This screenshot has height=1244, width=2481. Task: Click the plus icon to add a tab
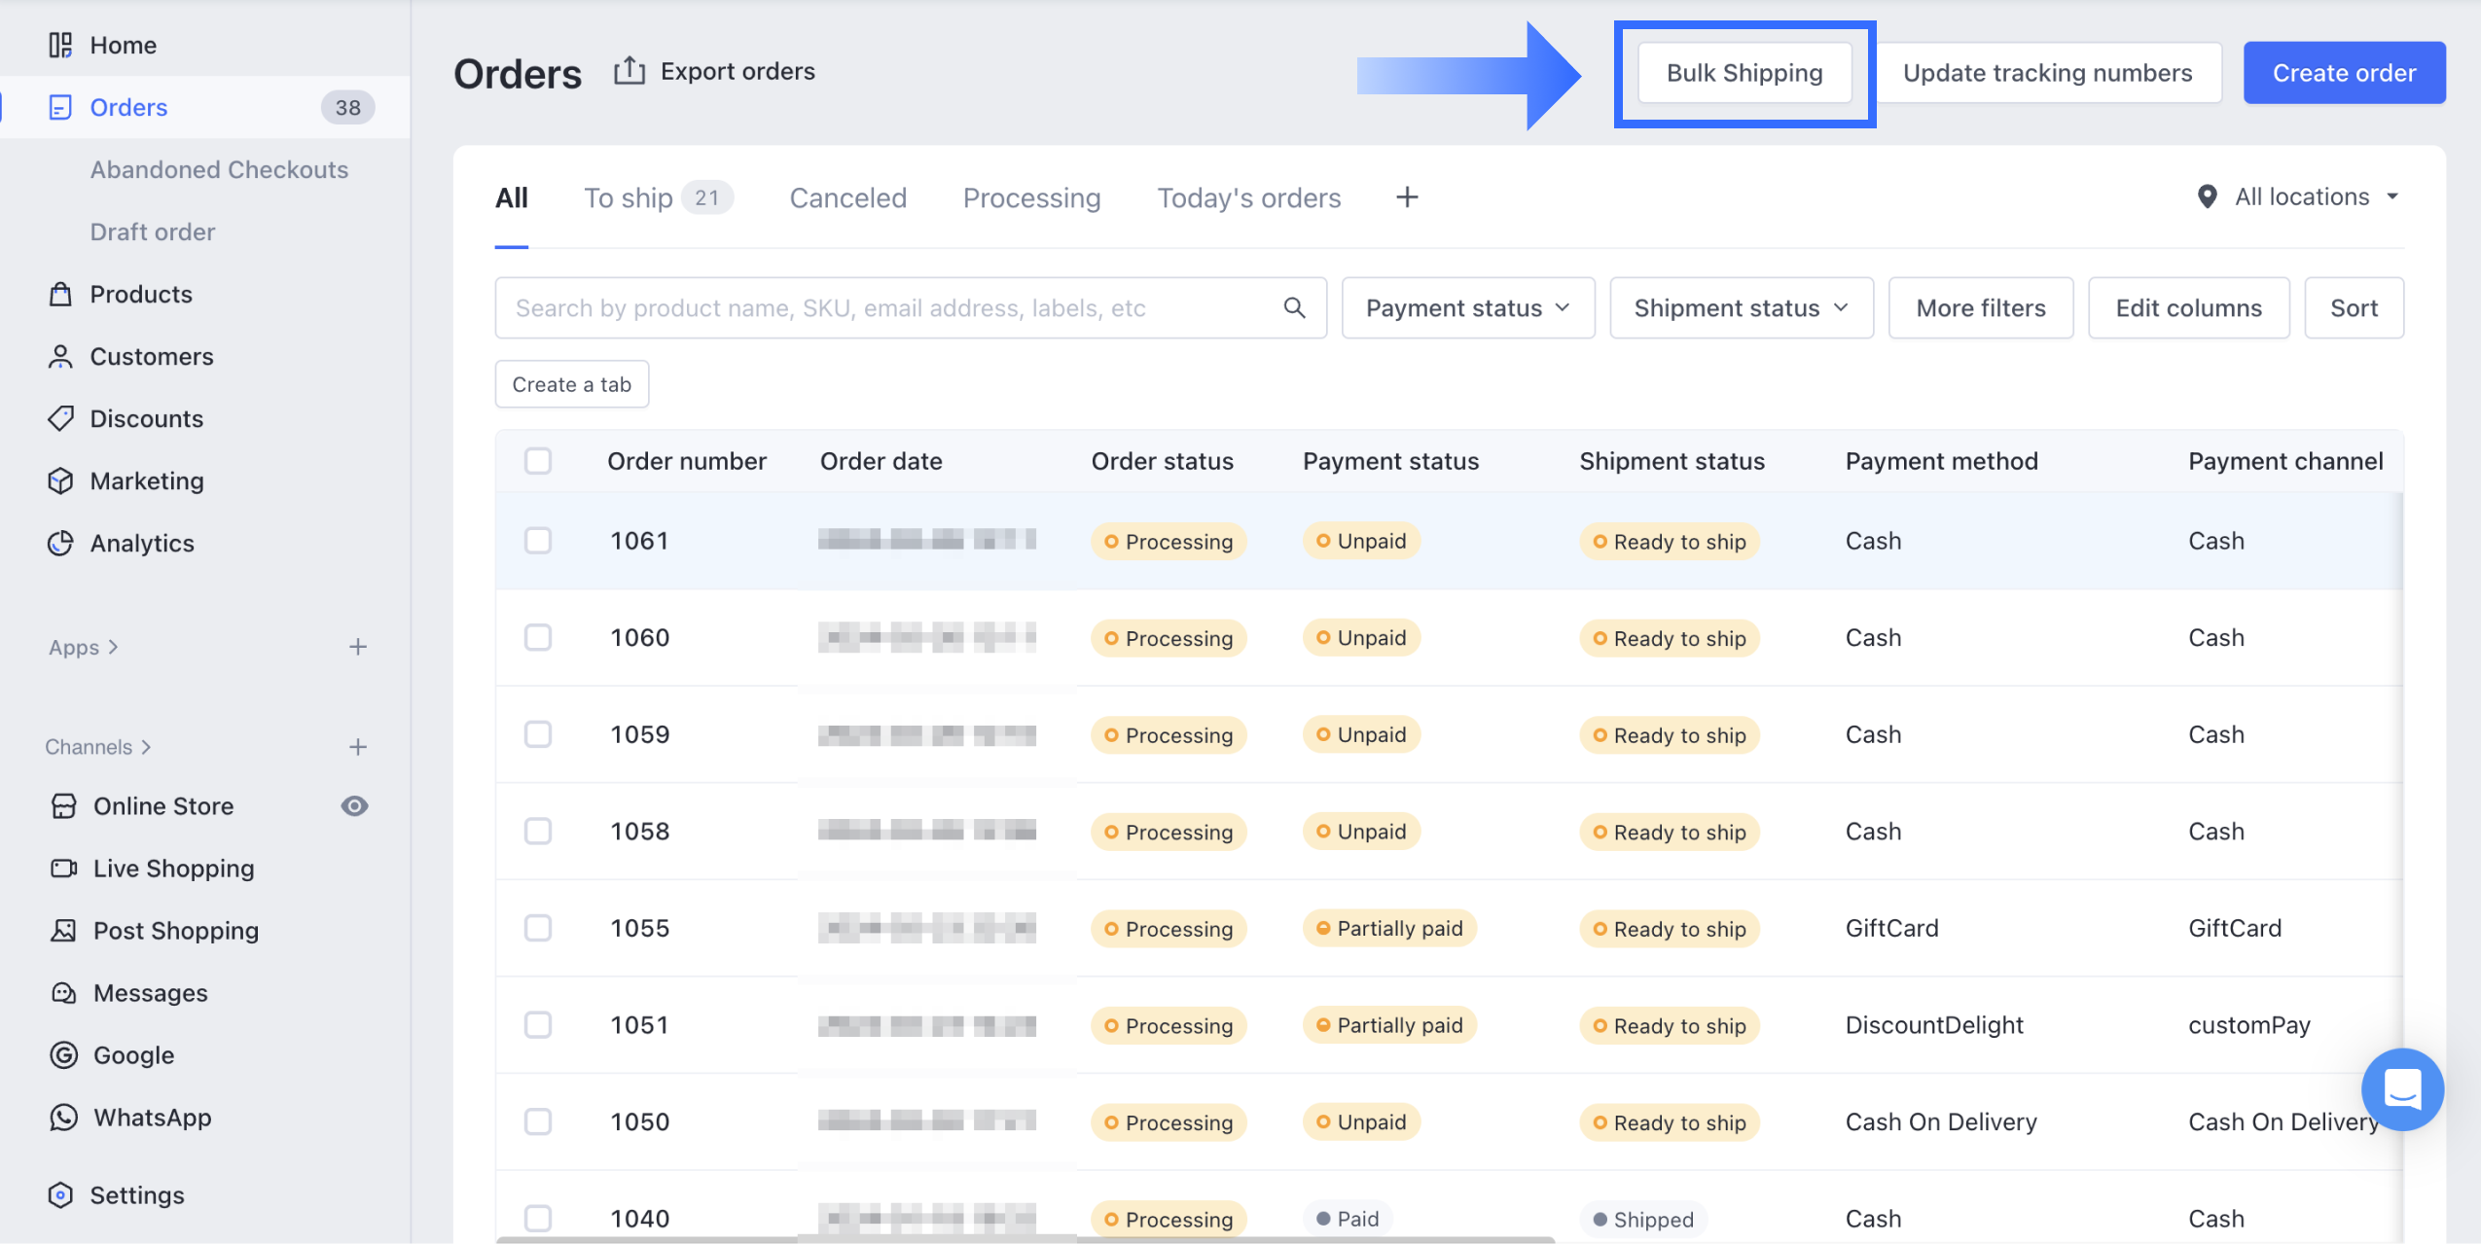[x=1406, y=197]
